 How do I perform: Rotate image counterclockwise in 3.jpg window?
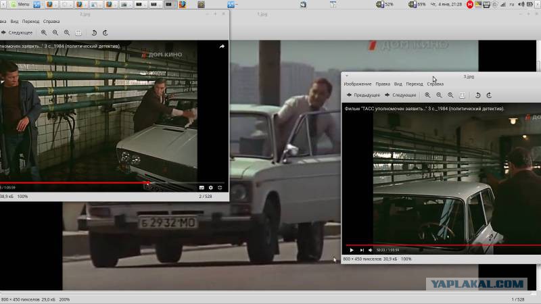coord(477,95)
